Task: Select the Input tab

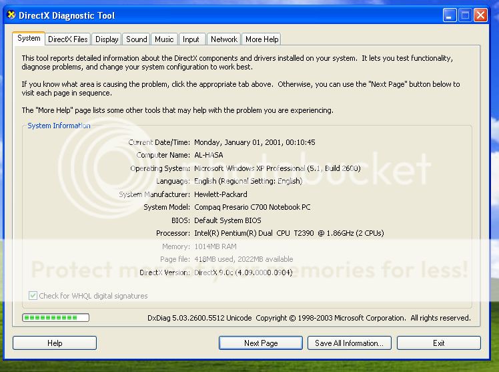Action: coord(191,39)
